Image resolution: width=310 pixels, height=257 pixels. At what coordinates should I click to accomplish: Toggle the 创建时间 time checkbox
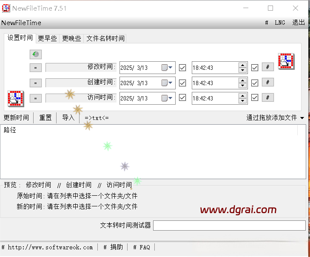pos(255,83)
